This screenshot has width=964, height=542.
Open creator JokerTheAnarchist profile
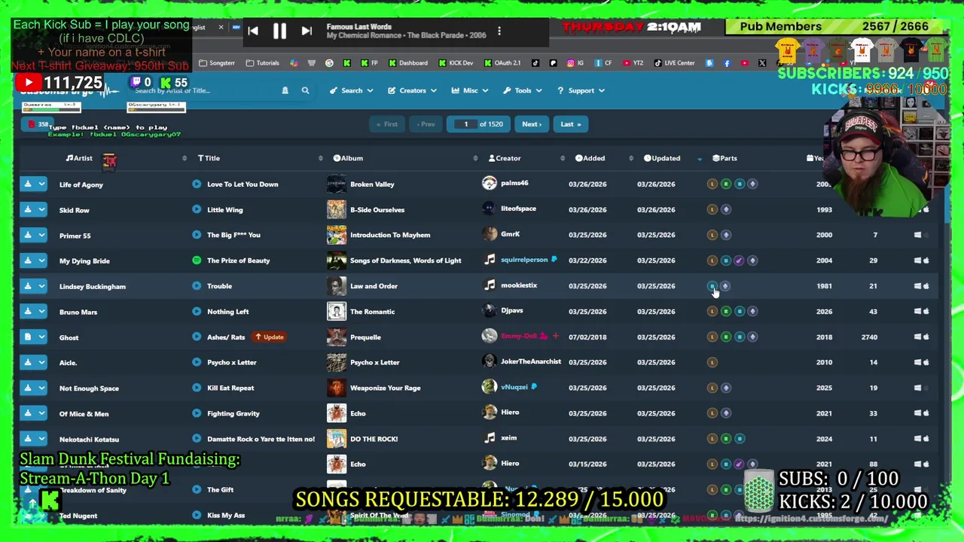(x=531, y=361)
